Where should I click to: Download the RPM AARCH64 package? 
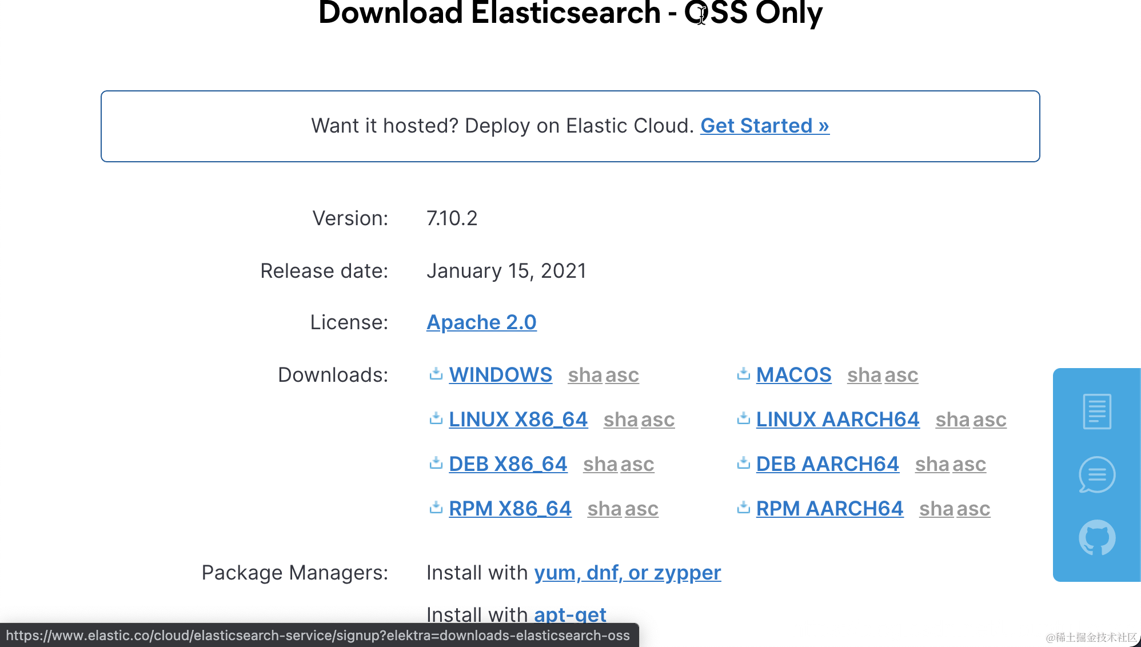(829, 509)
